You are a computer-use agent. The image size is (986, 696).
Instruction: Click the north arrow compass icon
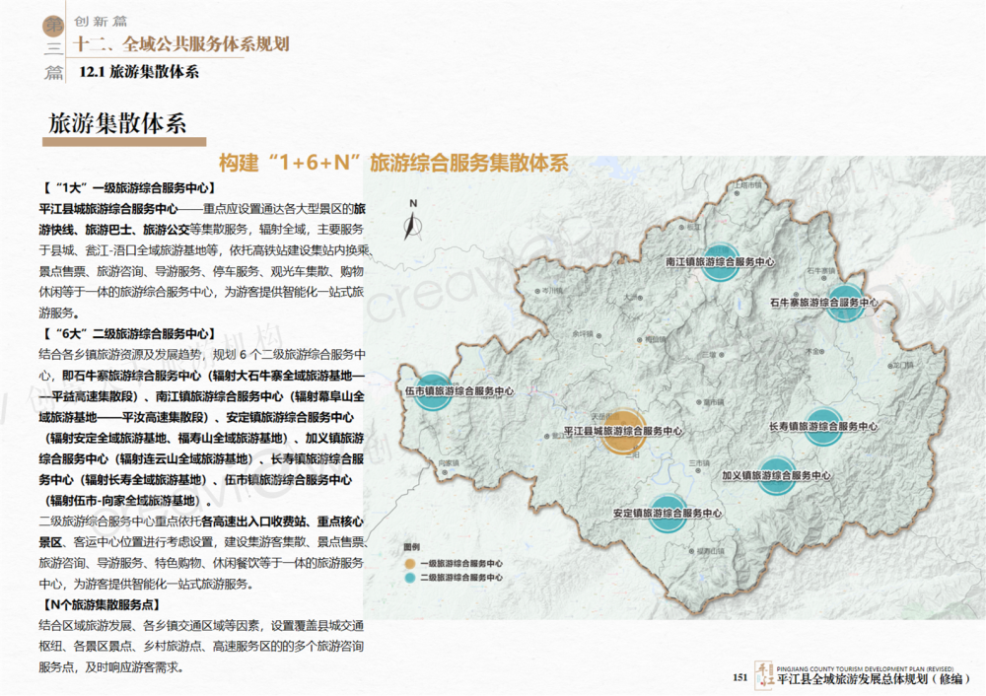tap(414, 220)
